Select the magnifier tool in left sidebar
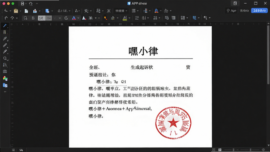 pos(5,58)
